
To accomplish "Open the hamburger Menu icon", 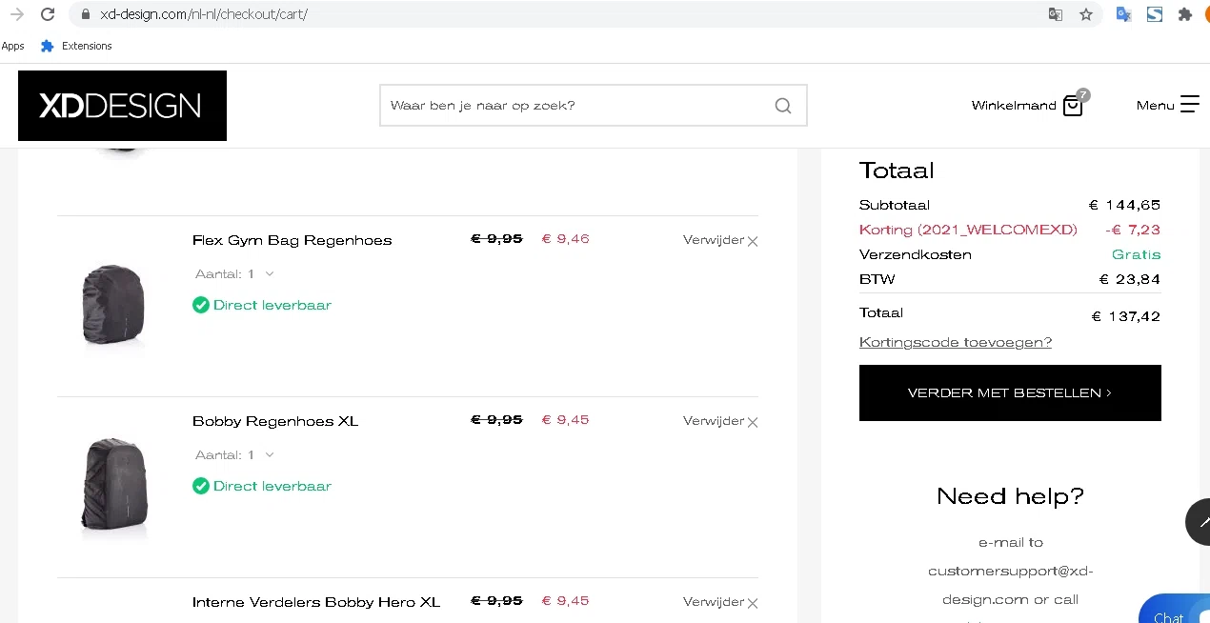I will point(1190,105).
